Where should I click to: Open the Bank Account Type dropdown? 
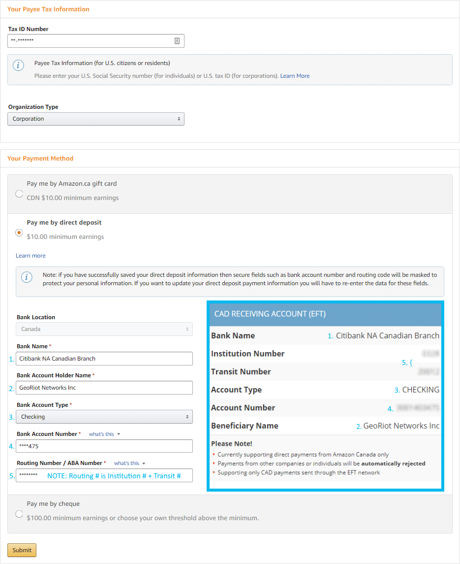click(104, 416)
